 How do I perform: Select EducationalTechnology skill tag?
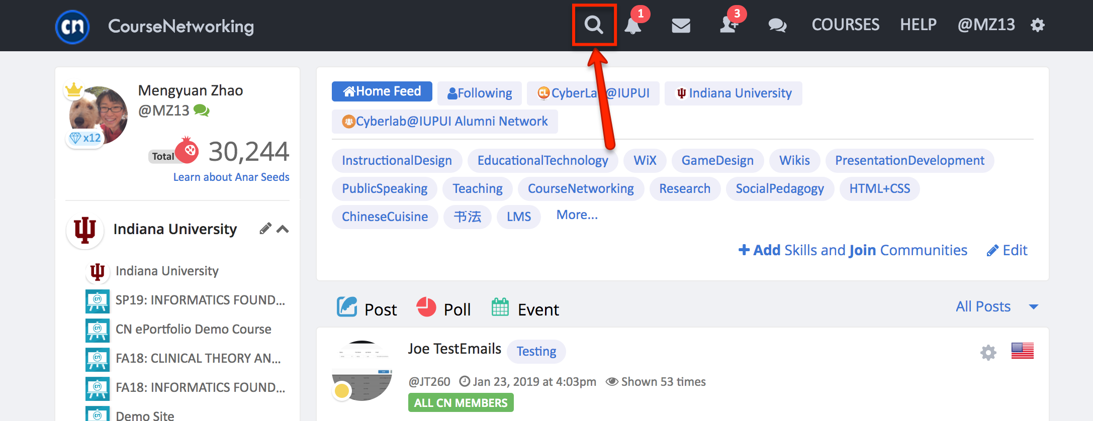coord(542,161)
